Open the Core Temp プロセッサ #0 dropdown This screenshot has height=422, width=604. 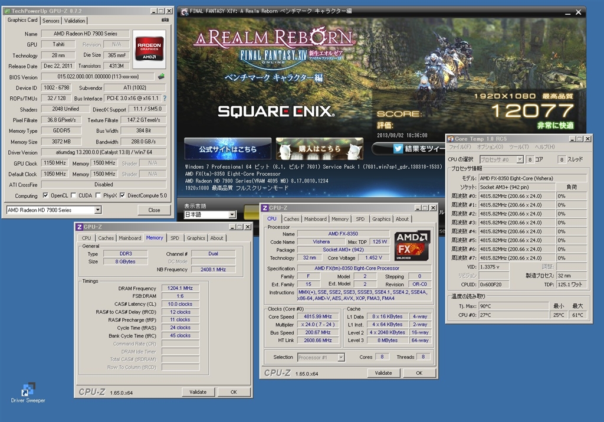(520, 159)
